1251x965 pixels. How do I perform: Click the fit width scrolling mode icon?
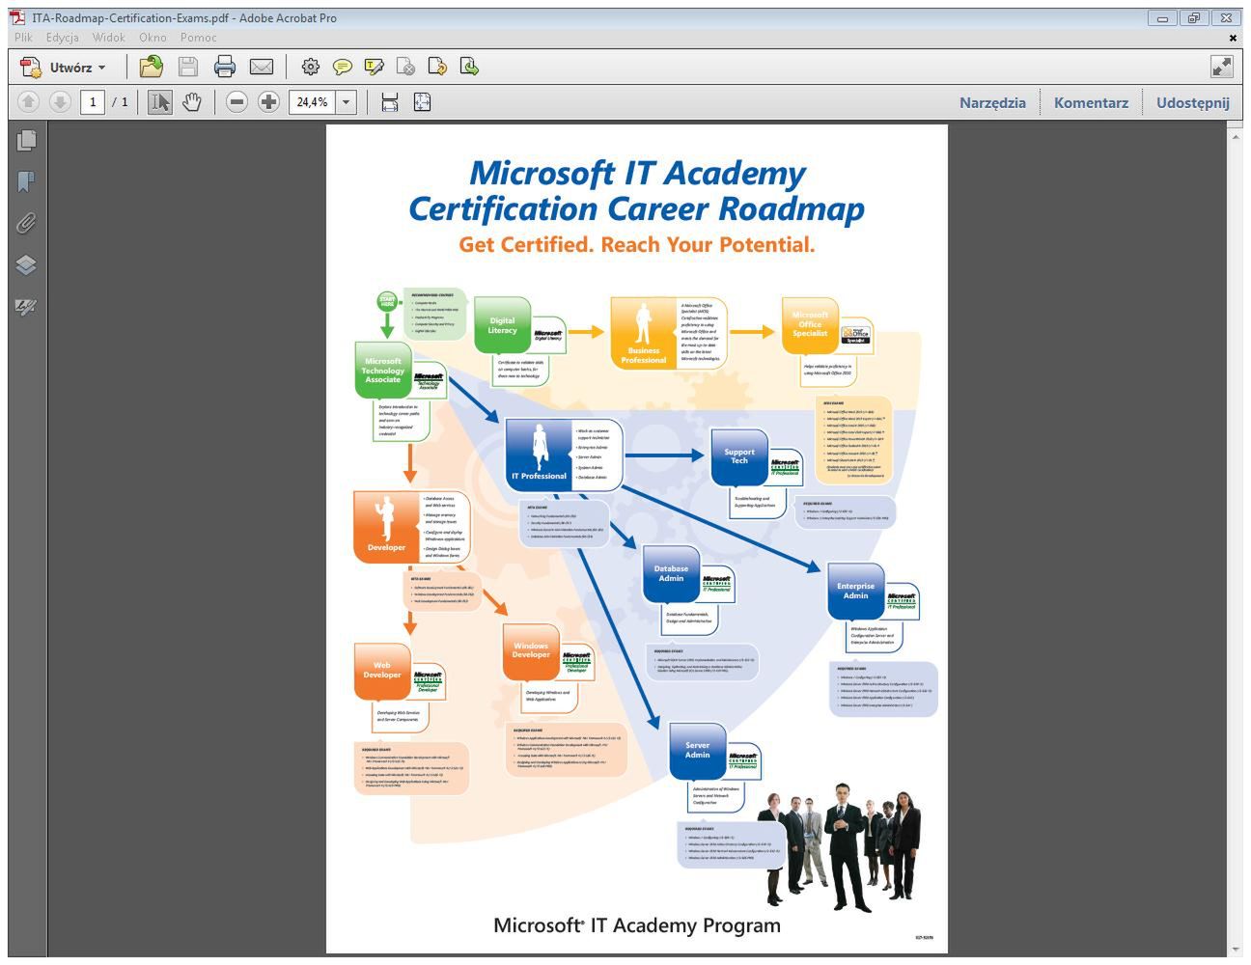click(390, 101)
